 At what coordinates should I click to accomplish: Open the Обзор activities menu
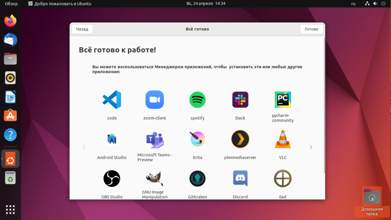11,3
